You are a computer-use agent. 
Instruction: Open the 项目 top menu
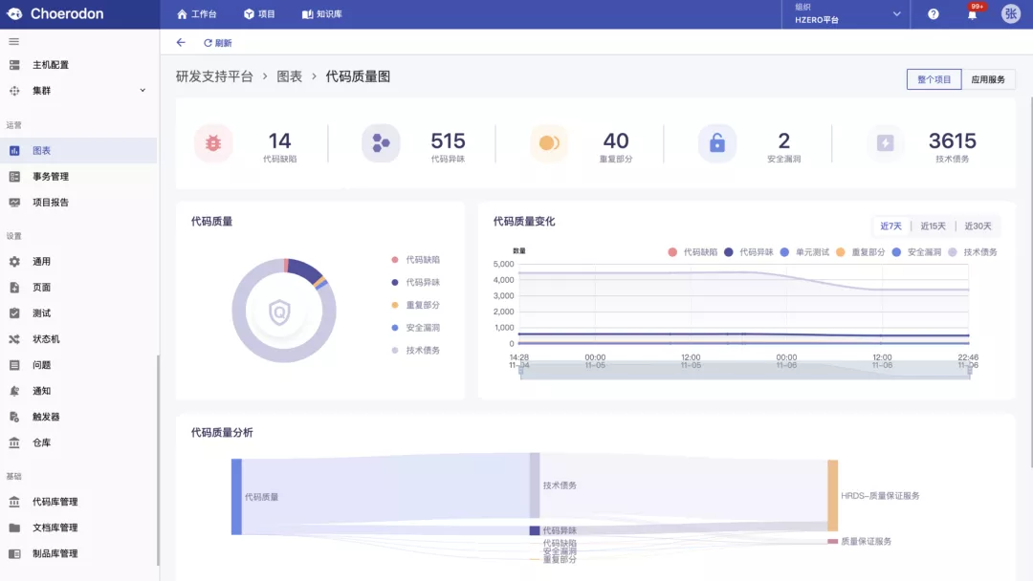[259, 14]
